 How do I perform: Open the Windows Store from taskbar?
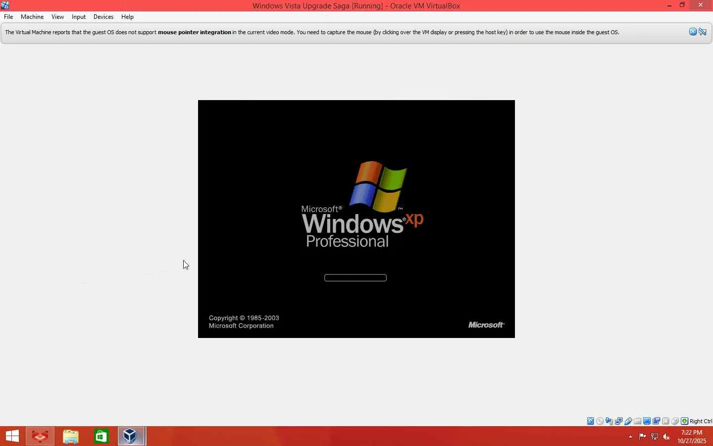coord(102,436)
